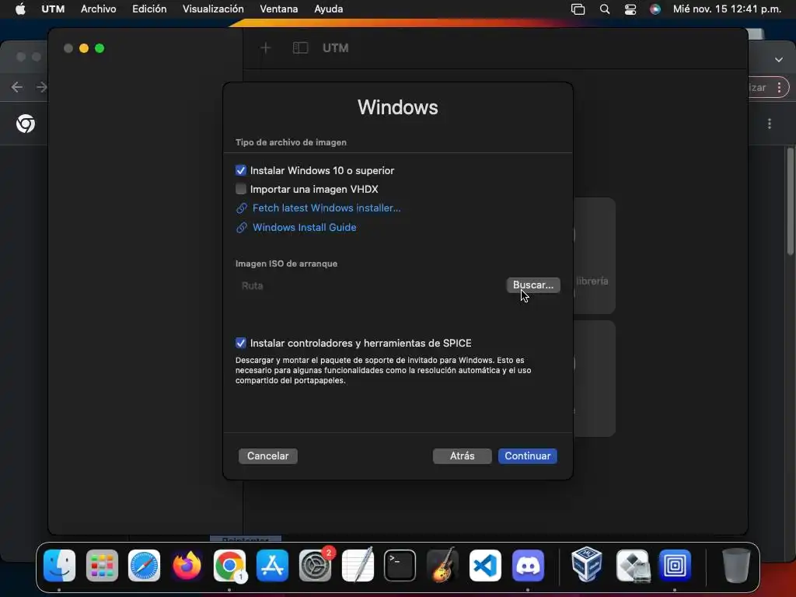Open Boot Camp Assistant dock icon

(x=633, y=565)
